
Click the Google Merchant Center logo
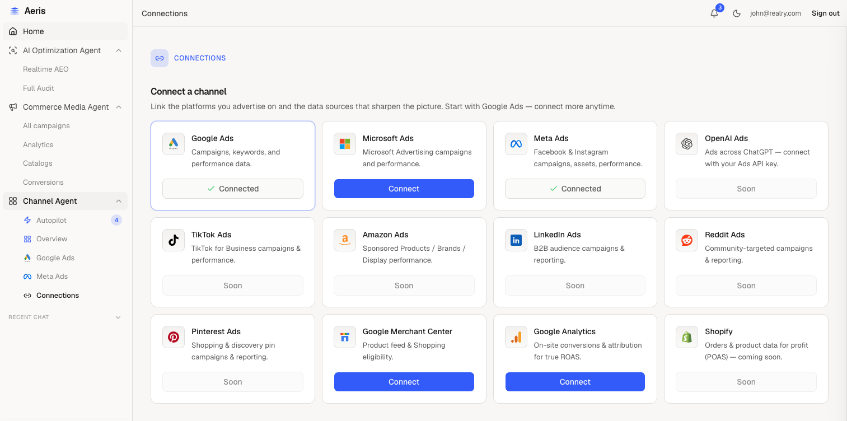[x=345, y=337]
